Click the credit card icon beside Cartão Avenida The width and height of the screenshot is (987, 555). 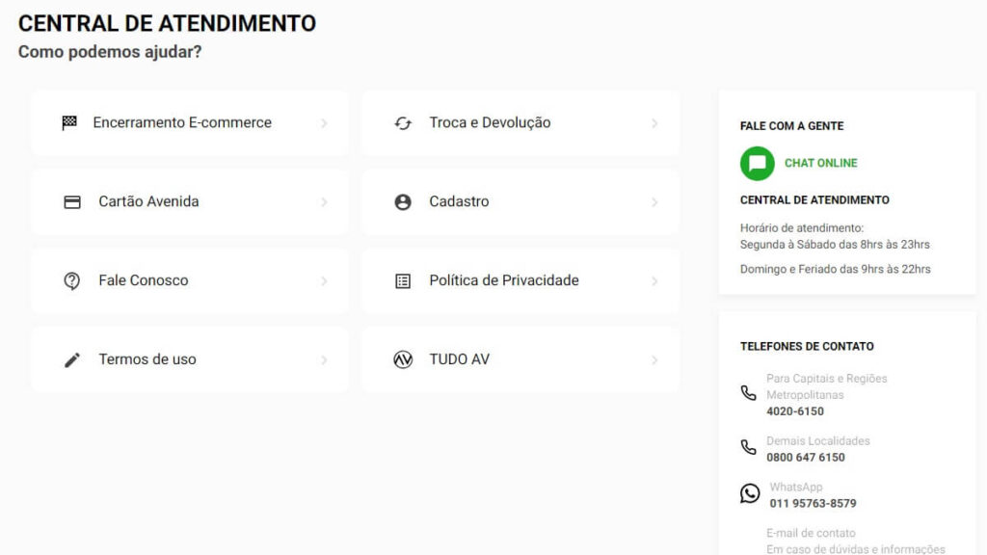point(72,202)
